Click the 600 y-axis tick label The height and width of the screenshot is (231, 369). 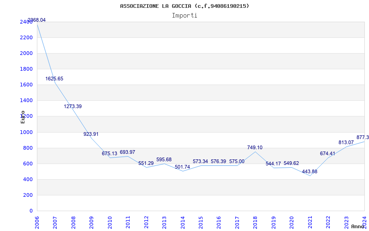pyautogui.click(x=28, y=164)
